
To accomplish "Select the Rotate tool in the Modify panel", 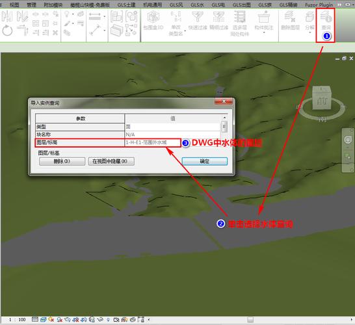I will click(7, 31).
